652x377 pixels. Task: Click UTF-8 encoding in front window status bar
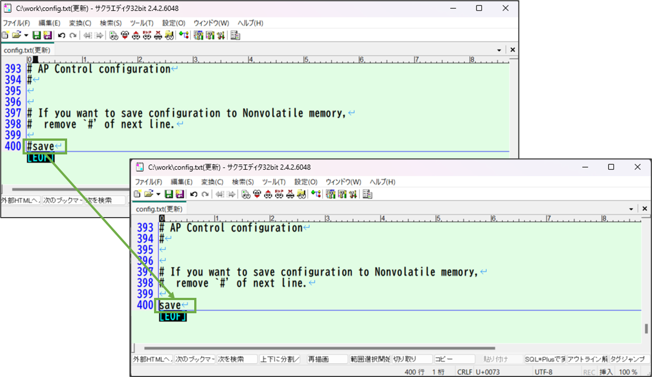(544, 372)
